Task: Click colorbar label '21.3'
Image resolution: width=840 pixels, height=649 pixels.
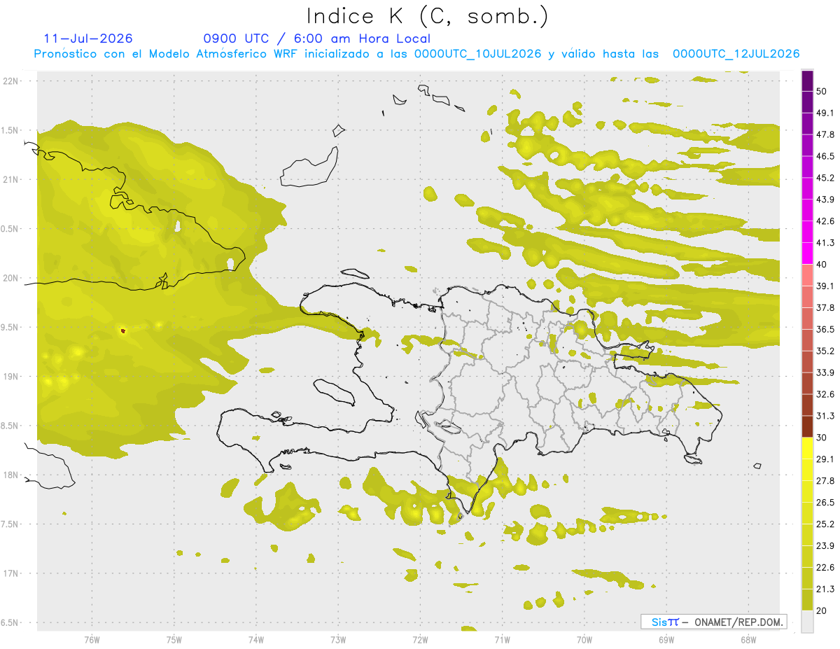Action: click(825, 589)
